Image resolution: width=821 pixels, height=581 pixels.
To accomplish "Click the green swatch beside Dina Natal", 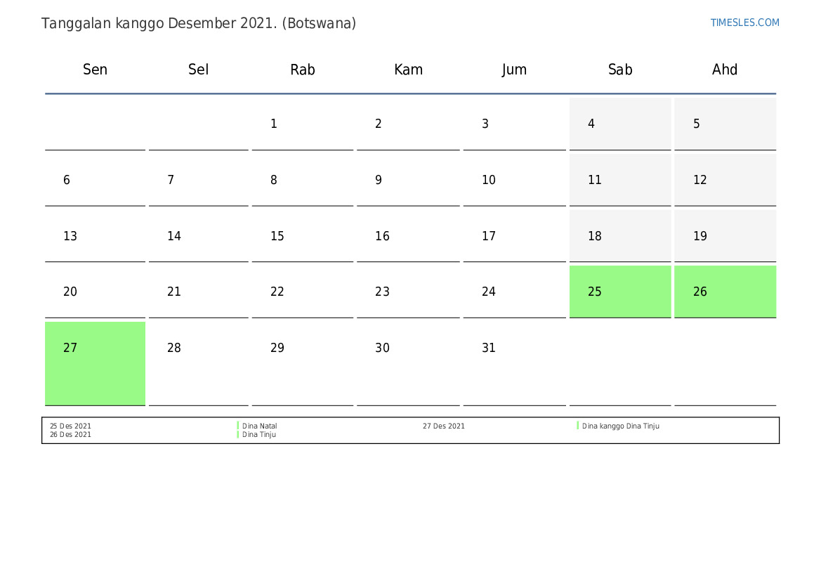I will 238,426.
